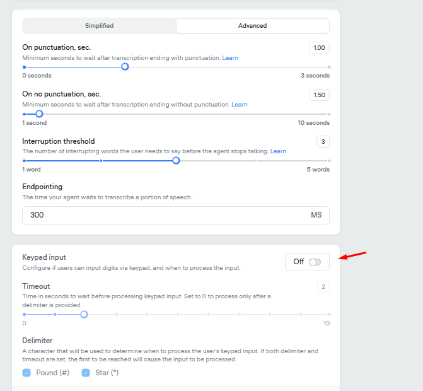Click the Interruption threshold value box

pos(323,141)
